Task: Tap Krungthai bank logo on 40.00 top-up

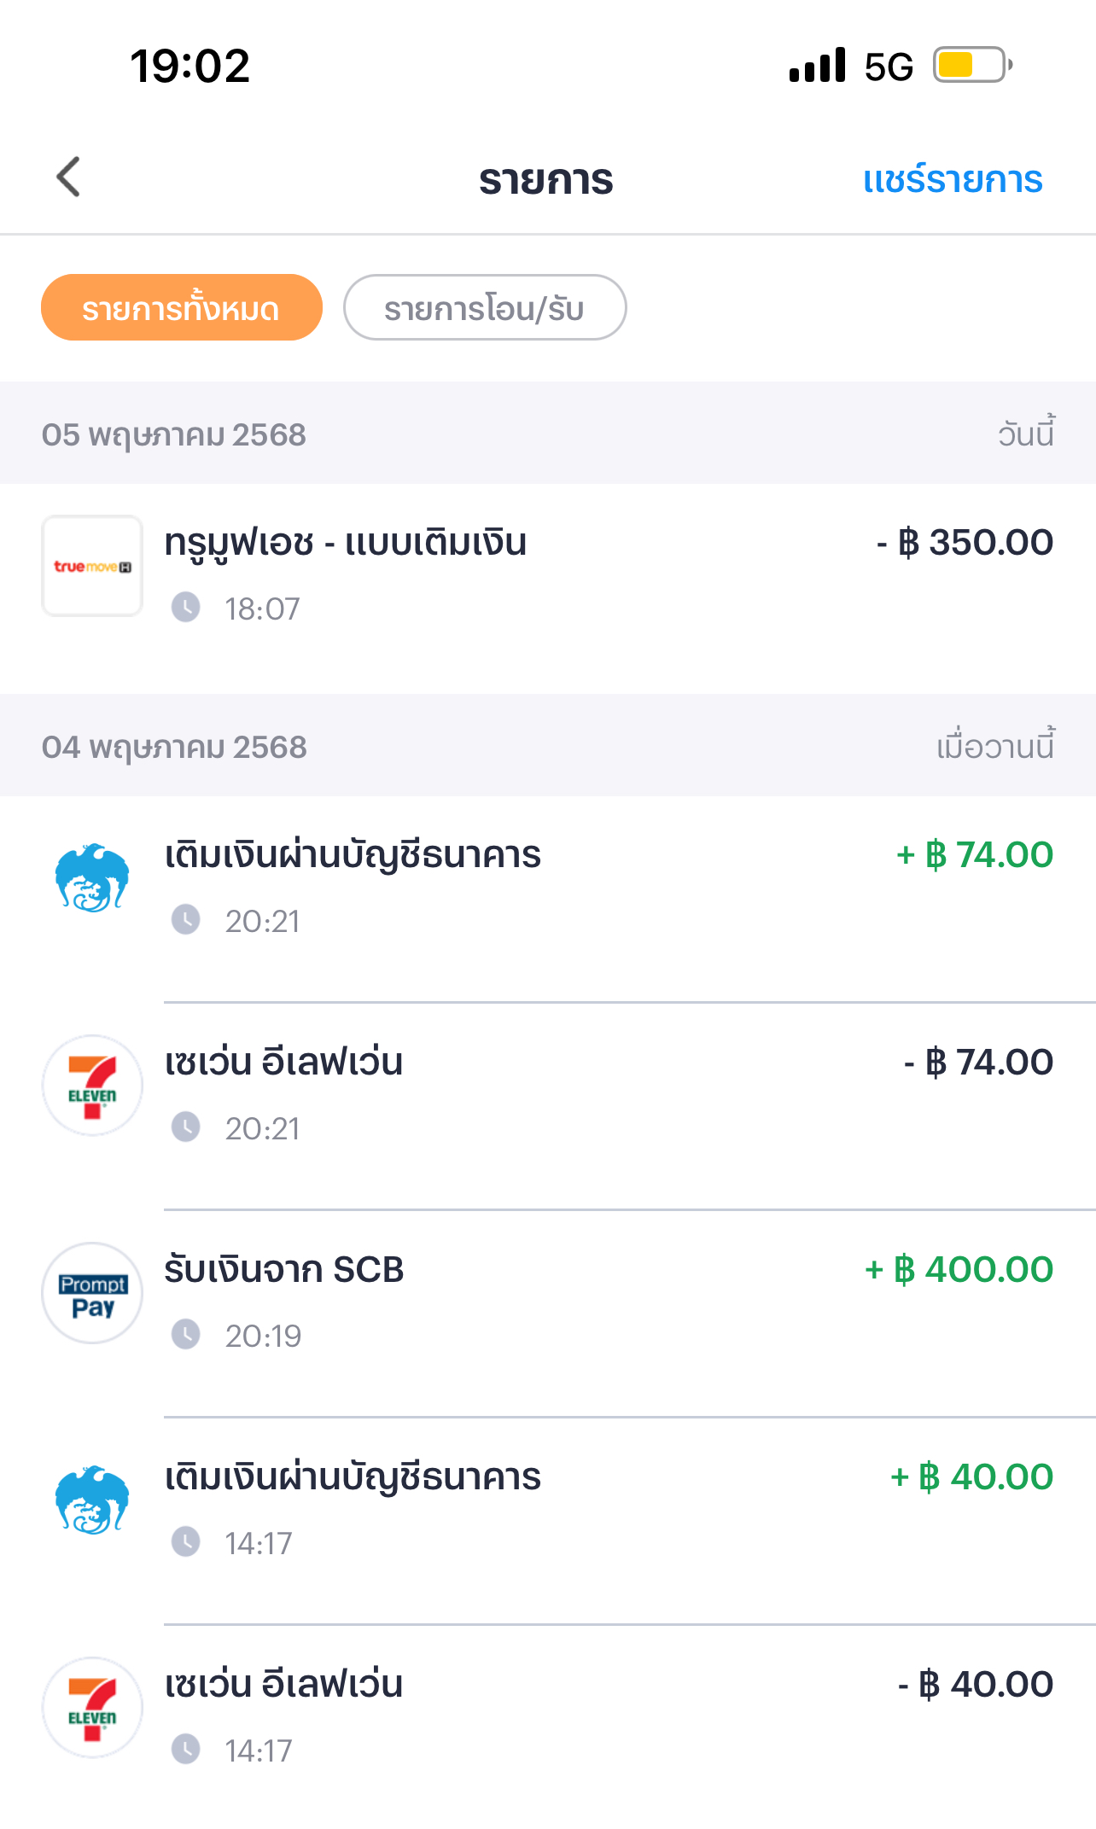Action: pyautogui.click(x=92, y=1500)
